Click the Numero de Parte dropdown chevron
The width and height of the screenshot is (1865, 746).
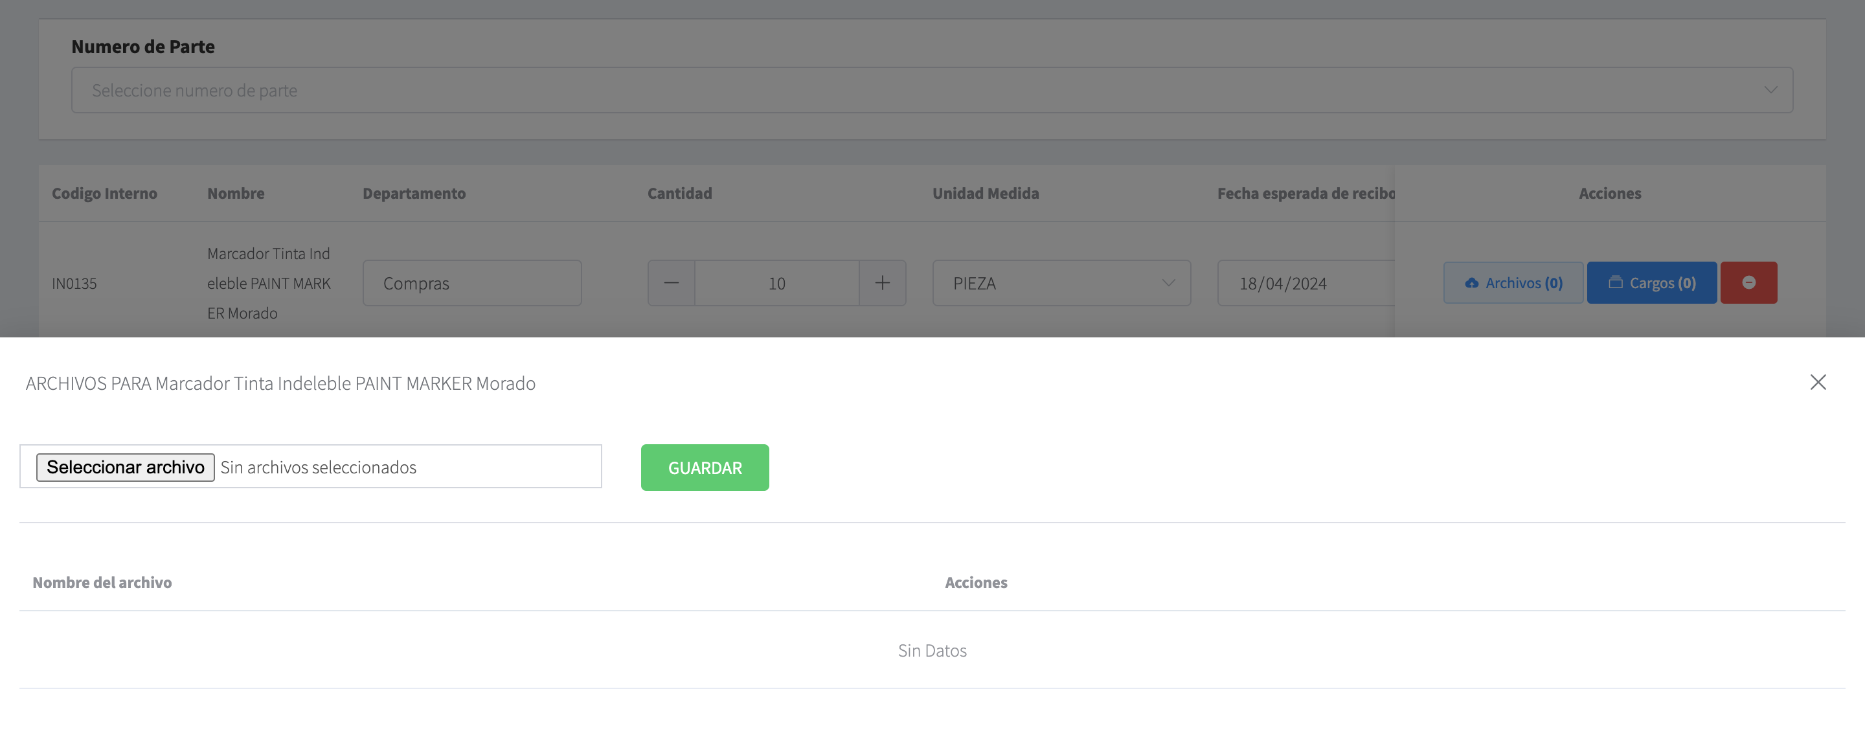[1769, 91]
